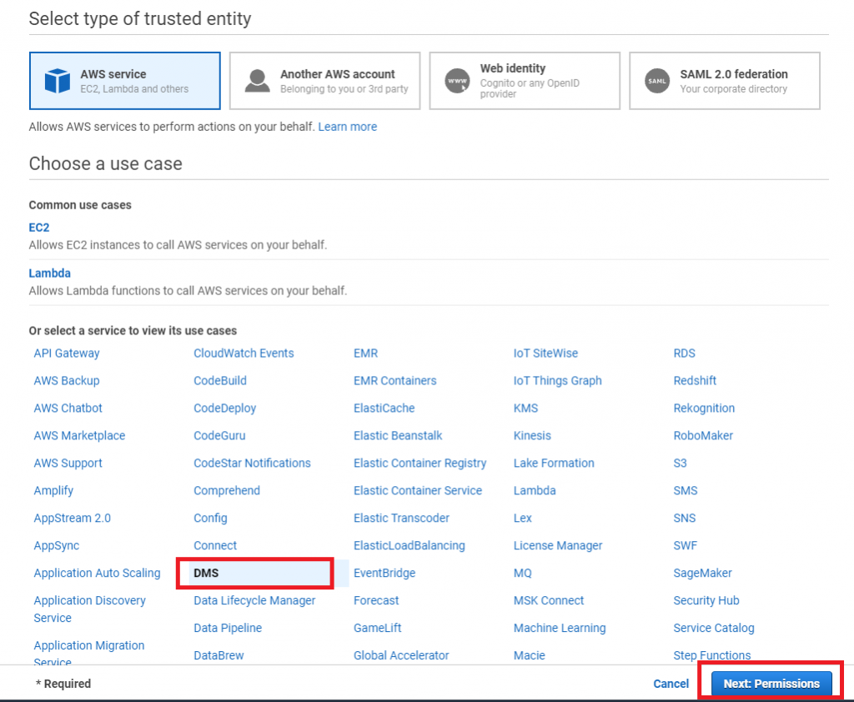Click the Cancel button
854x702 pixels.
coord(671,684)
